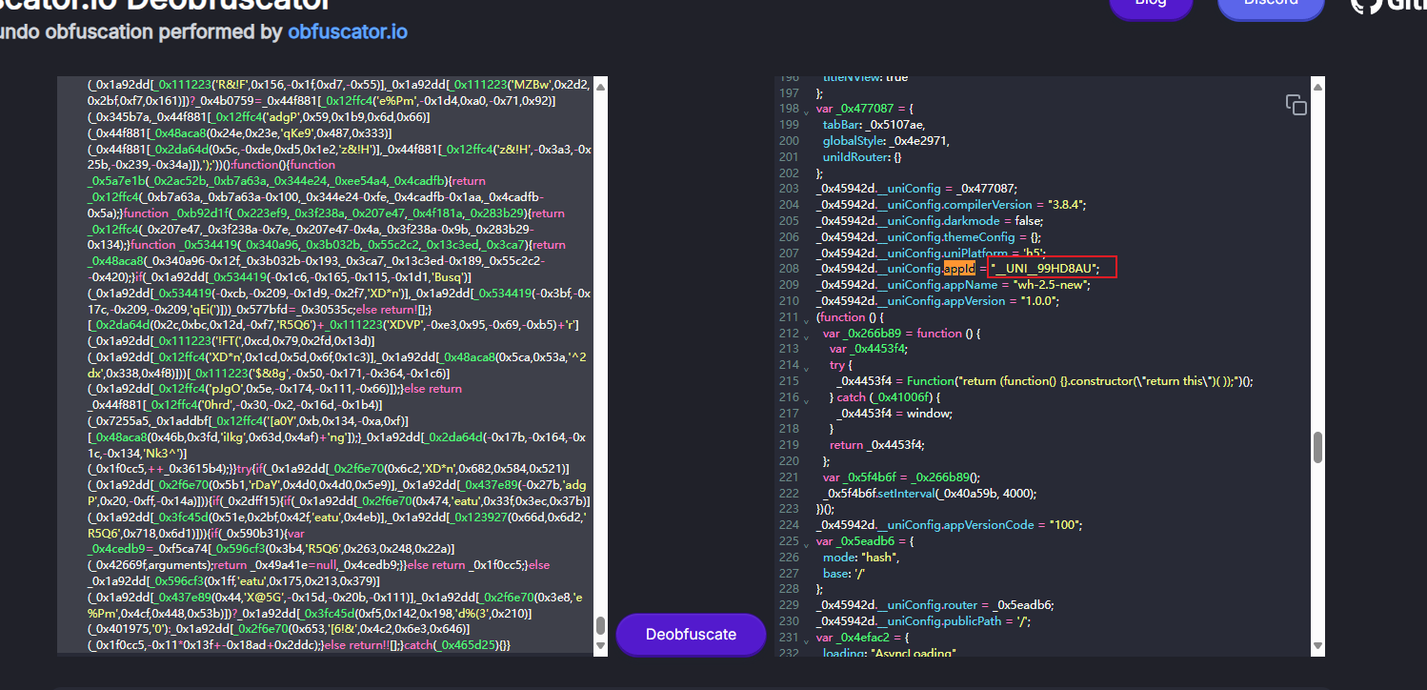Click the __uniConfig.publicPath line
The image size is (1427, 690).
click(x=921, y=621)
